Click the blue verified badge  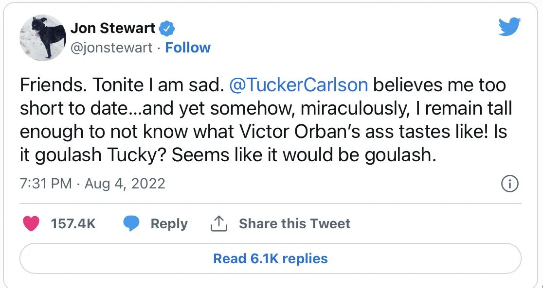[168, 29]
